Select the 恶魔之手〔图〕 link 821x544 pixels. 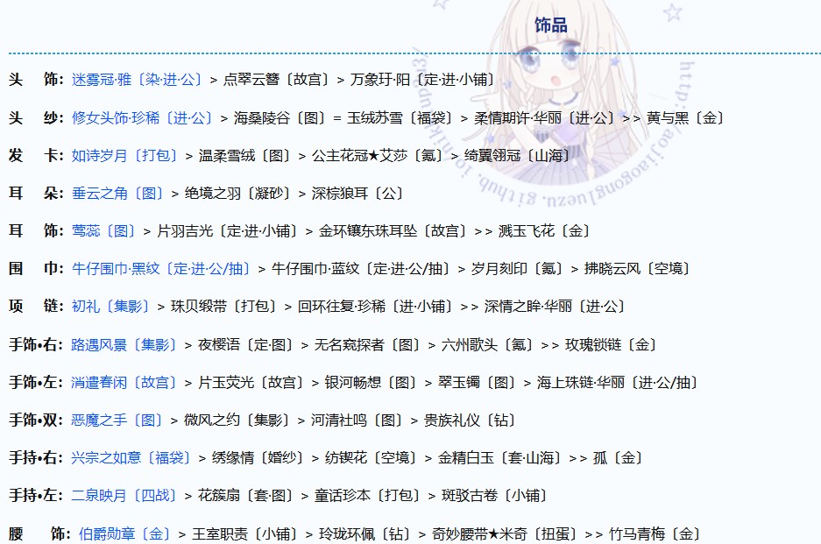coord(117,420)
